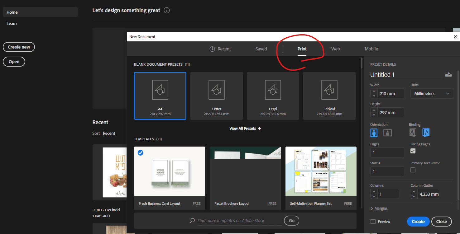
Task: Enable the Facing Pages checkbox
Action: pos(413,151)
